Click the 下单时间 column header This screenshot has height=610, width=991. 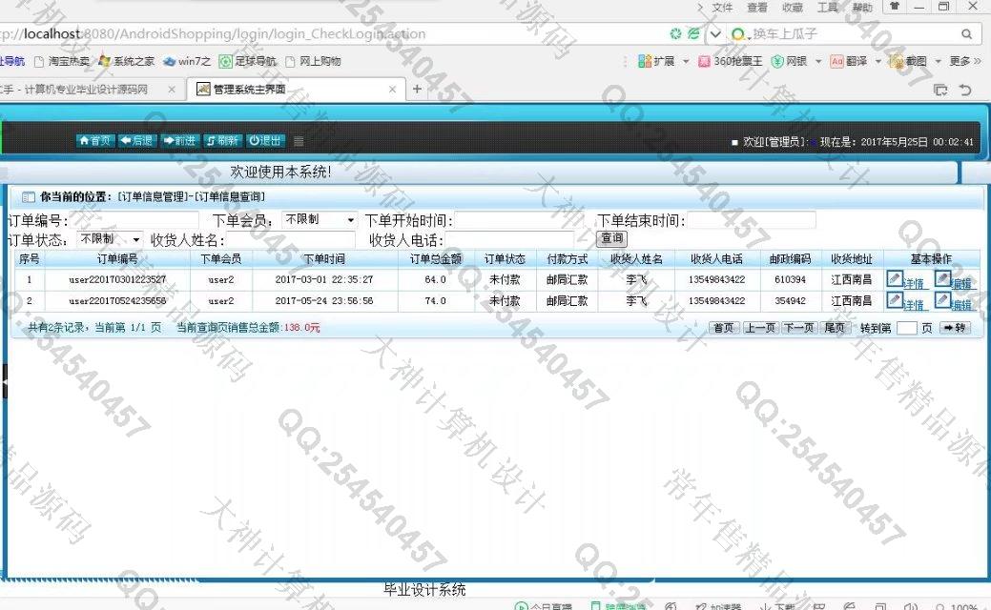(324, 259)
